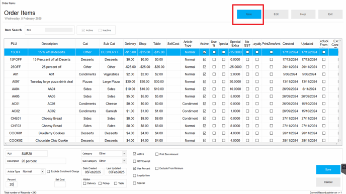Sort by Description column header
Image resolution: width=346 pixels, height=194 pixels.
pyautogui.click(x=50, y=44)
